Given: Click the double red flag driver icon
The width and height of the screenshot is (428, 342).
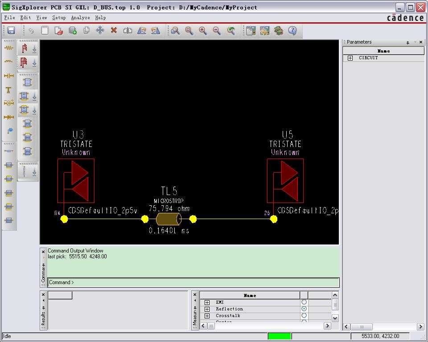Looking at the screenshot, I should [x=24, y=62].
